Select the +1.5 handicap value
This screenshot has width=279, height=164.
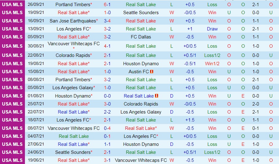tap(190, 120)
